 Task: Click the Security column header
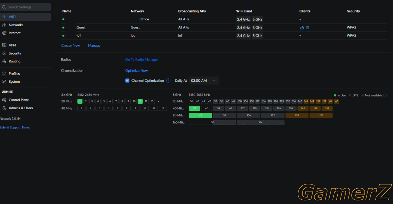pyautogui.click(x=353, y=11)
